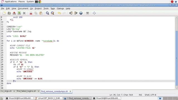Viewport: 178px width, 100px height.
Task: Open the Tags menu
Action: coord(53,9)
